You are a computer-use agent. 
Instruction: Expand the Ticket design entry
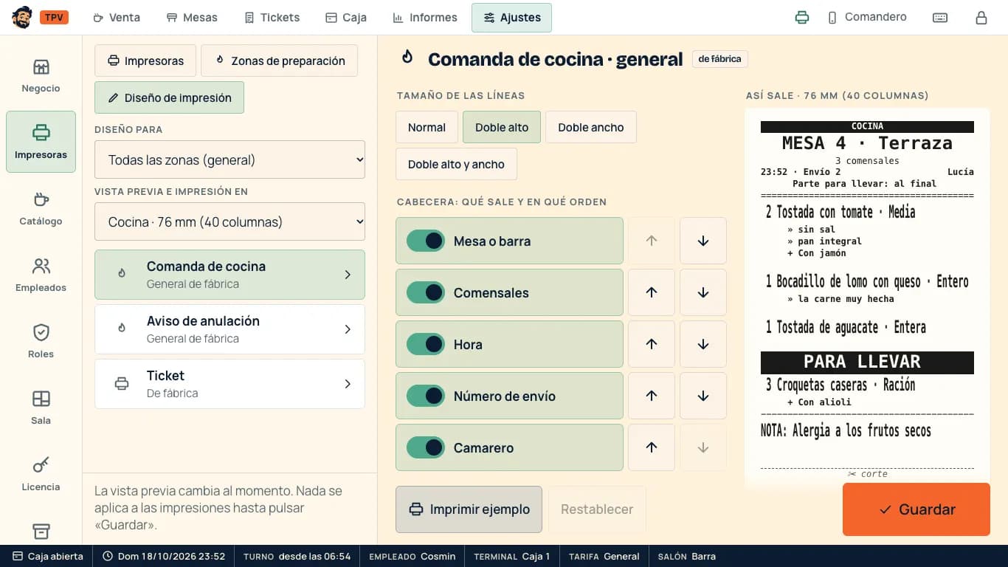(x=229, y=384)
